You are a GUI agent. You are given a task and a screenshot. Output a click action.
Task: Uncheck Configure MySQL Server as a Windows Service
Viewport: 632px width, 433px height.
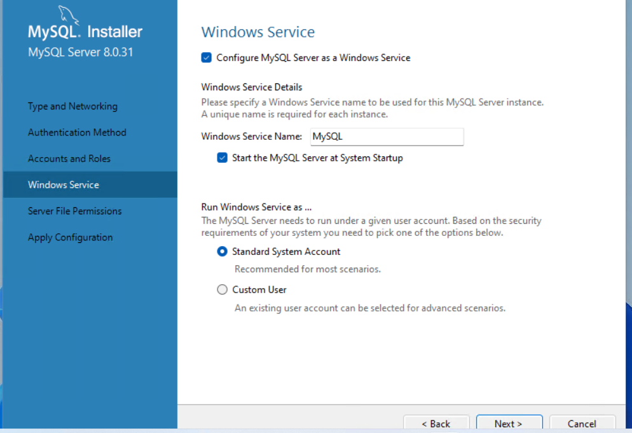point(207,58)
